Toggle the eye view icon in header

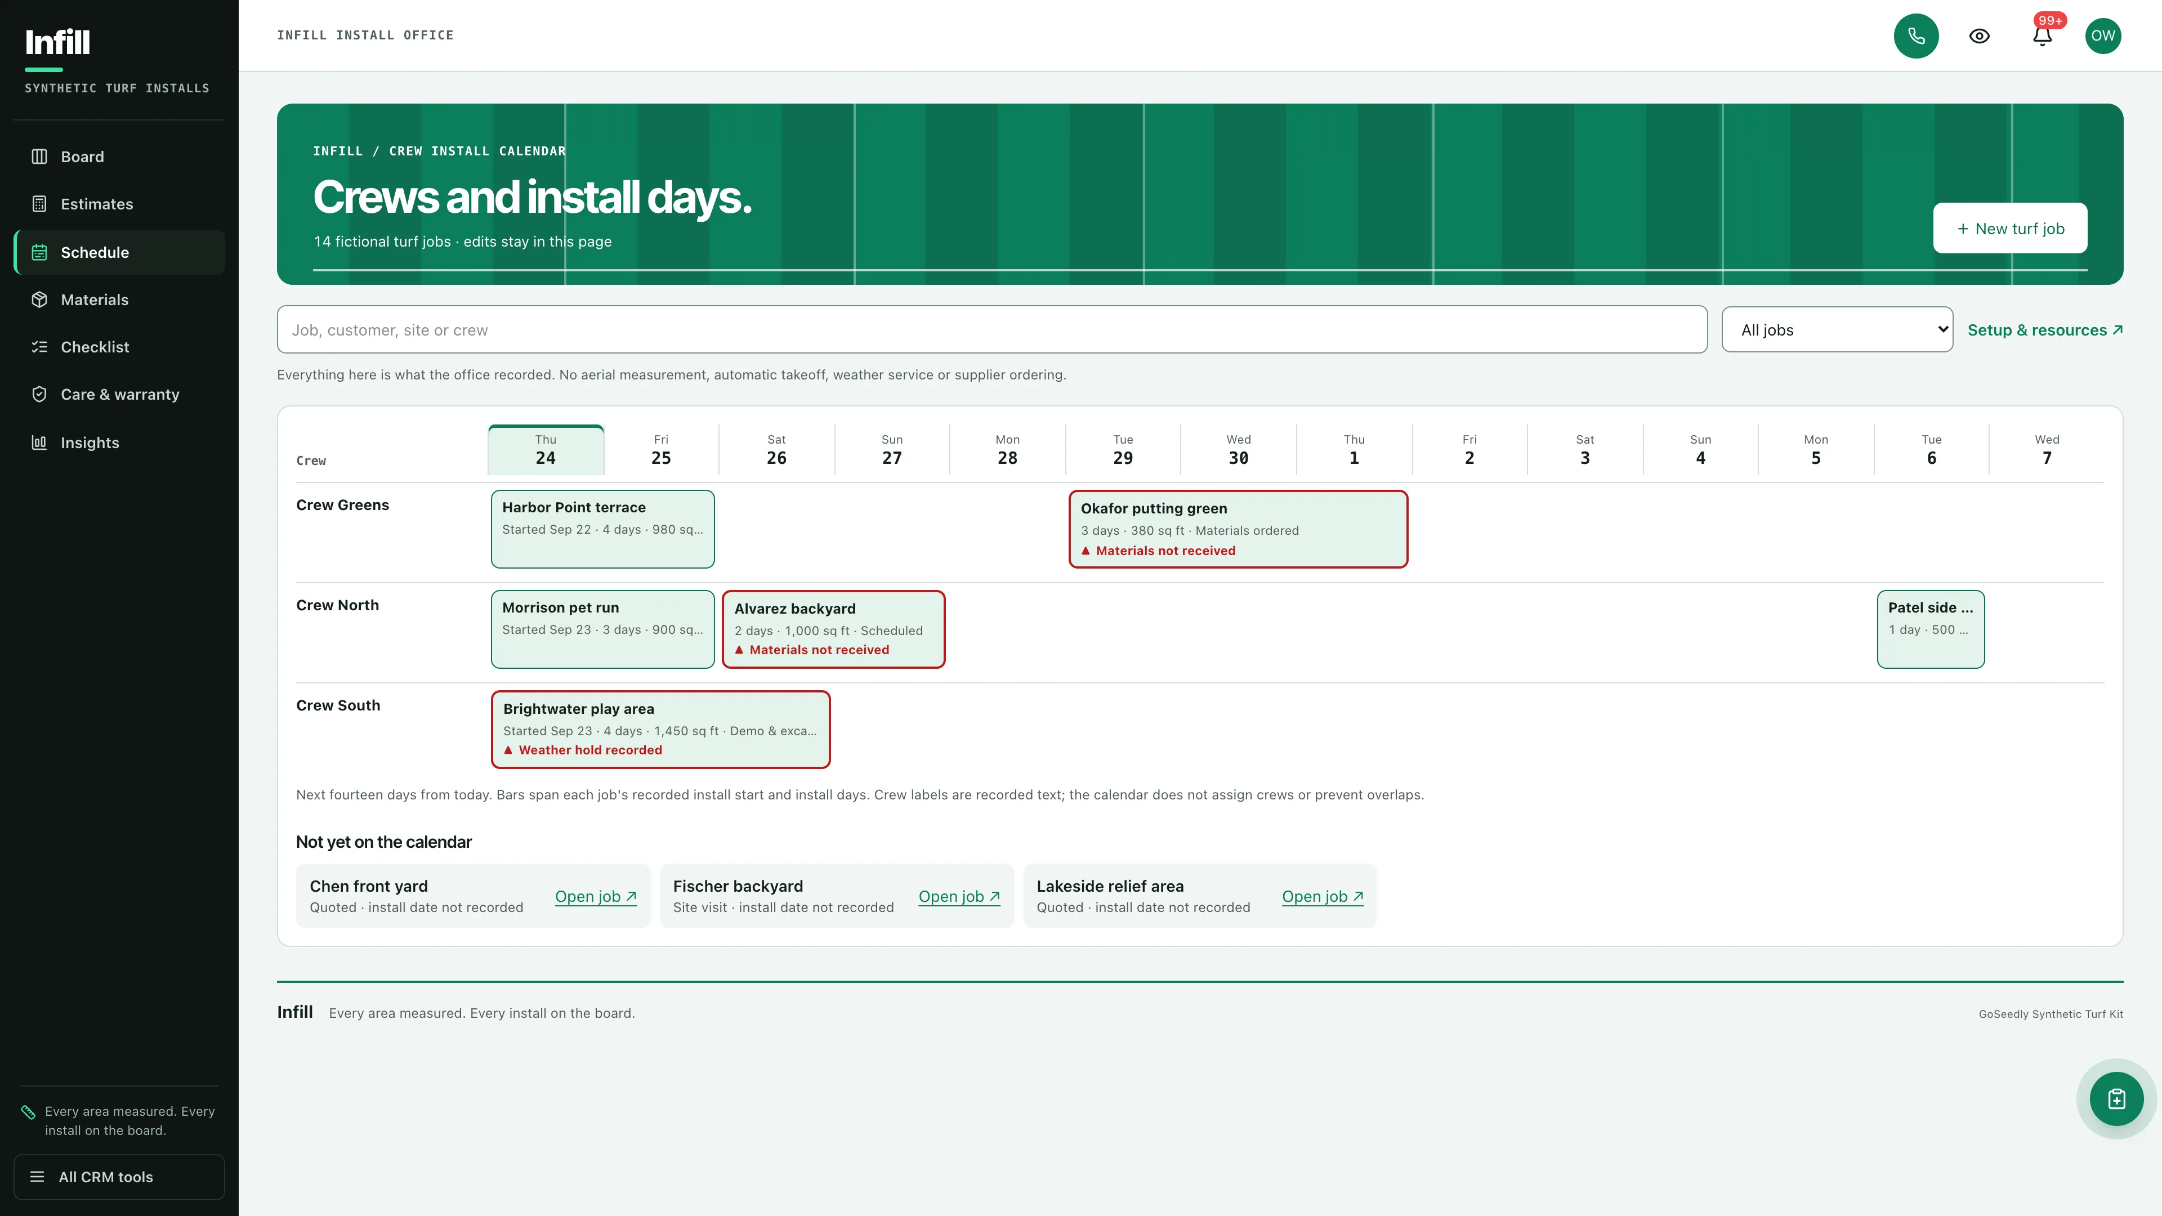pyautogui.click(x=1979, y=36)
